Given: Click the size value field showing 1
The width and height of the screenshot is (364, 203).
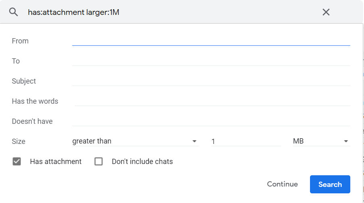Looking at the screenshot, I should (x=245, y=141).
